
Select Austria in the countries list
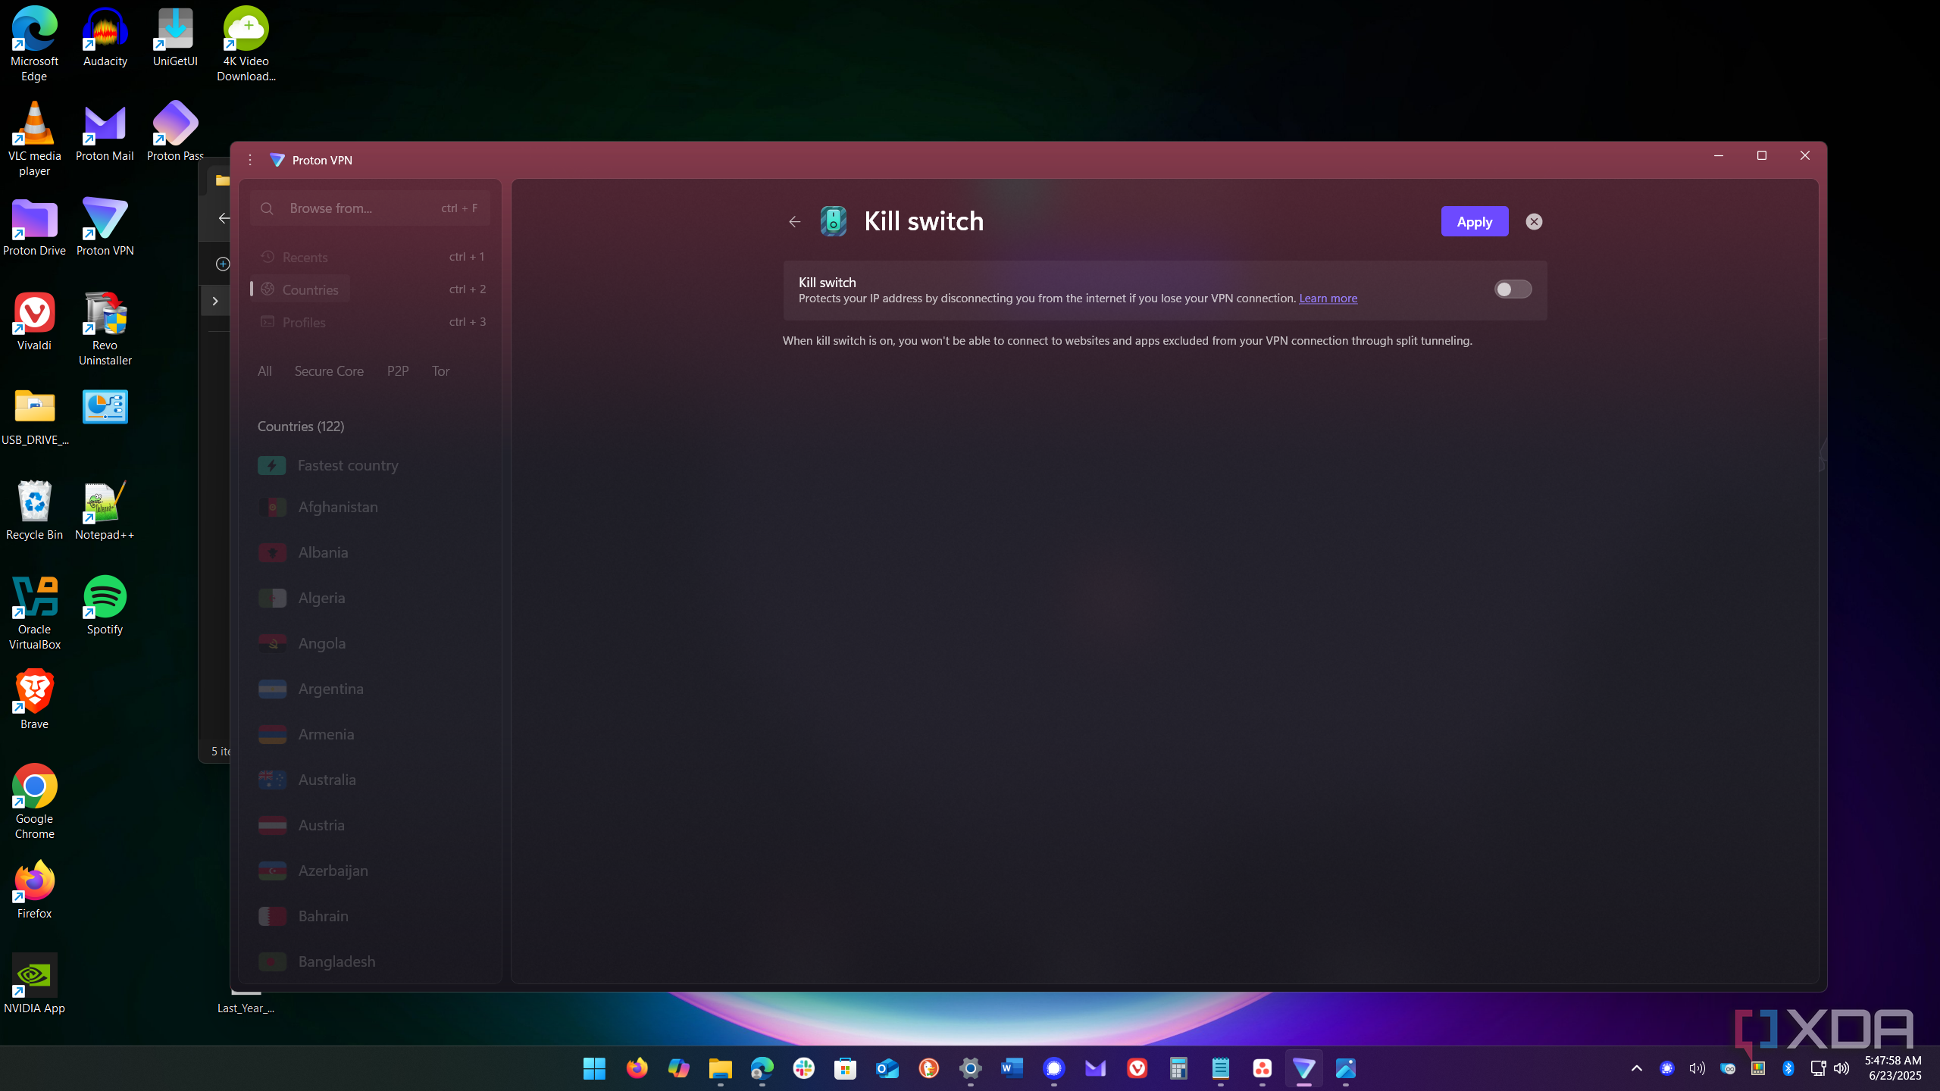pos(370,825)
